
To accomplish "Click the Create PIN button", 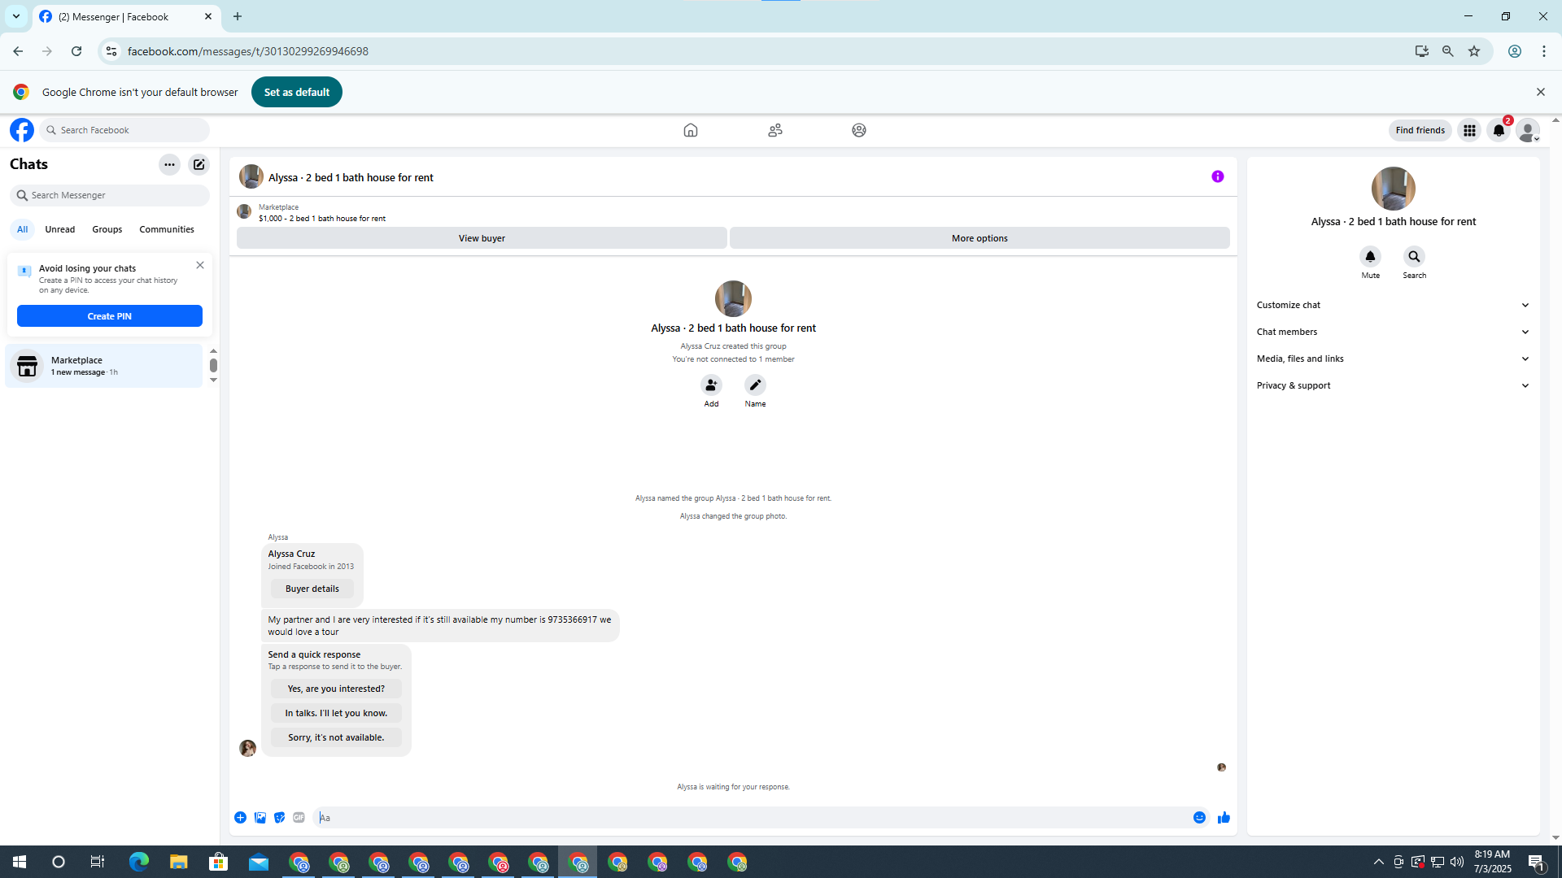I will pos(109,316).
